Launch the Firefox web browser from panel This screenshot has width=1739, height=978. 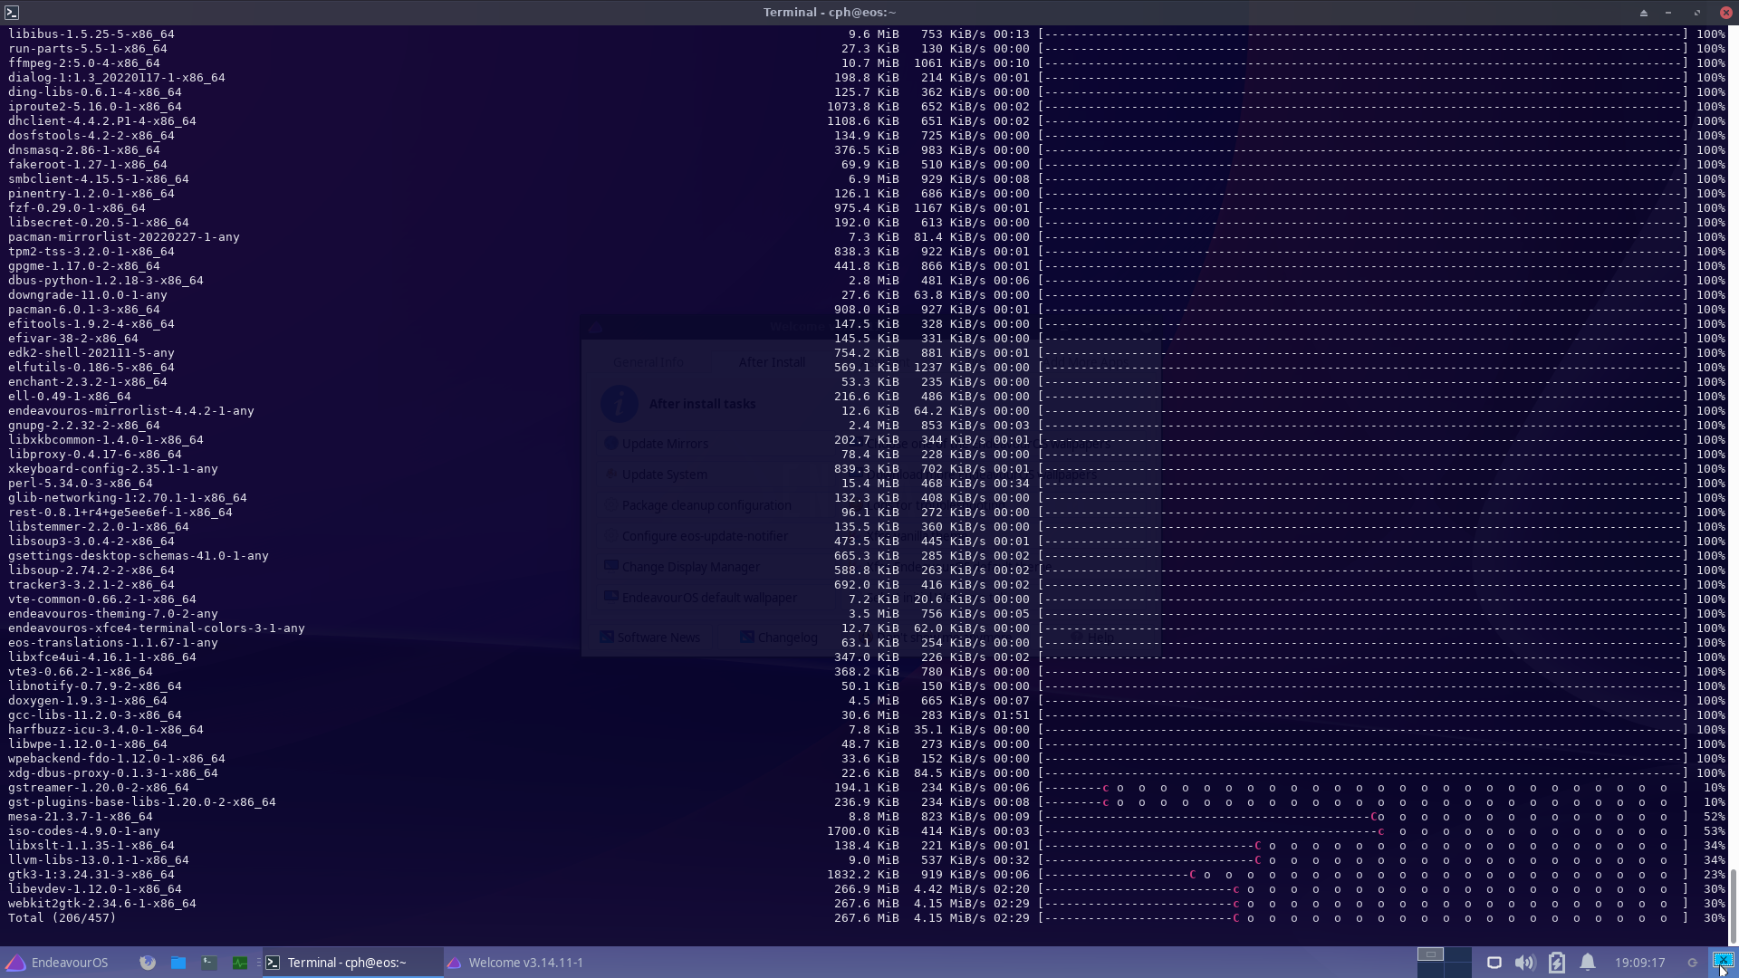click(148, 963)
